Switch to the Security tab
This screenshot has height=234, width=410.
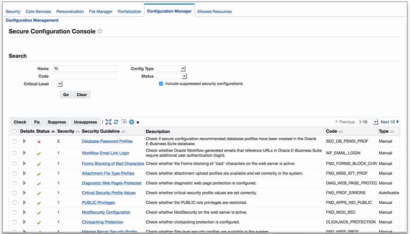pos(13,12)
